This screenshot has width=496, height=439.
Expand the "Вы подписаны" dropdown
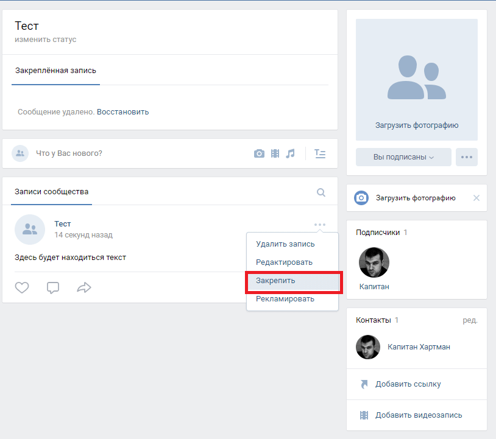(x=403, y=157)
